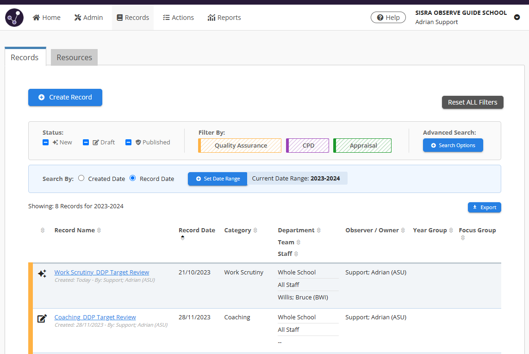This screenshot has height=354, width=529.
Task: Click the sparkle New status icon on Work Scrutiny row
Action: pos(42,273)
